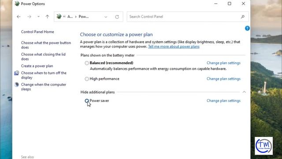Click the 'Pow...' breadcrumb segment

click(84, 17)
